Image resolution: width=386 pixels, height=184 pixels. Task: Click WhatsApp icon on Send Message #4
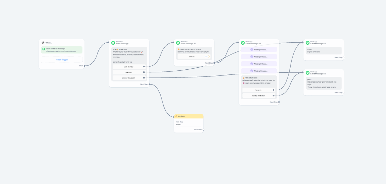[x=243, y=43]
